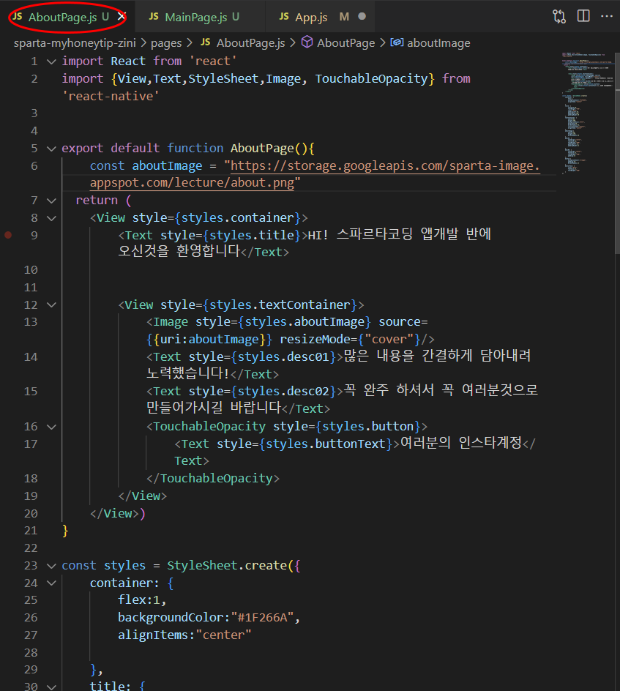Click styles.desc02 on line 15
The image size is (620, 691).
(x=283, y=392)
